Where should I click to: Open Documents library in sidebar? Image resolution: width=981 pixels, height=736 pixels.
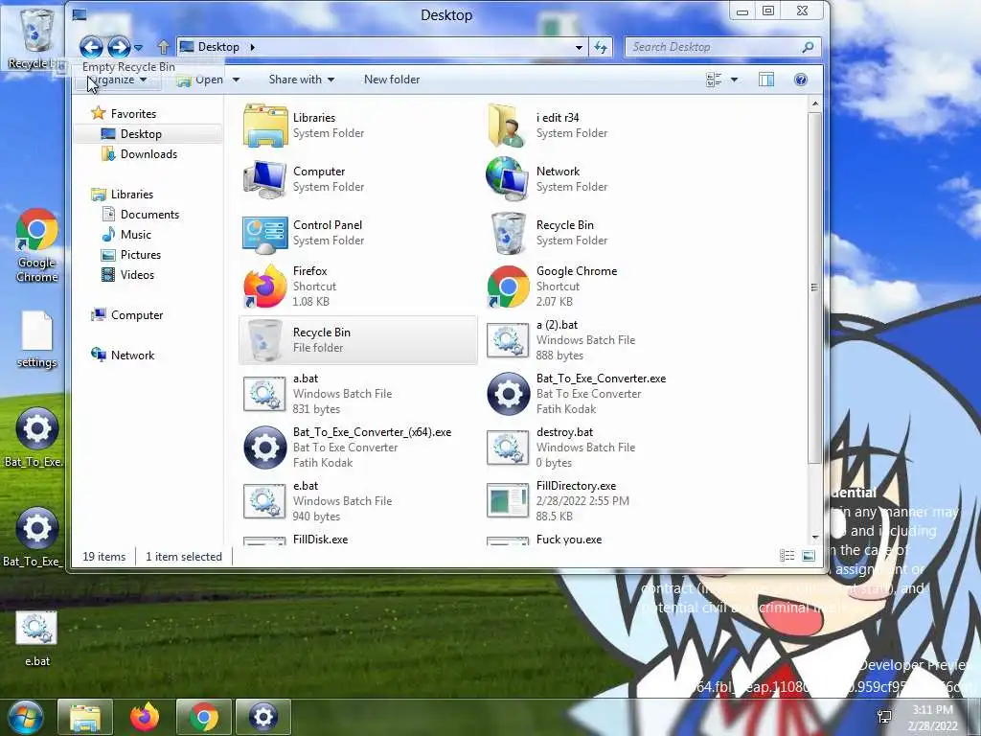tap(140, 214)
